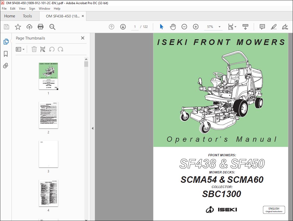Click the thumbnail panel scrollbar thumb
The height and width of the screenshot is (221, 293).
[x=86, y=64]
